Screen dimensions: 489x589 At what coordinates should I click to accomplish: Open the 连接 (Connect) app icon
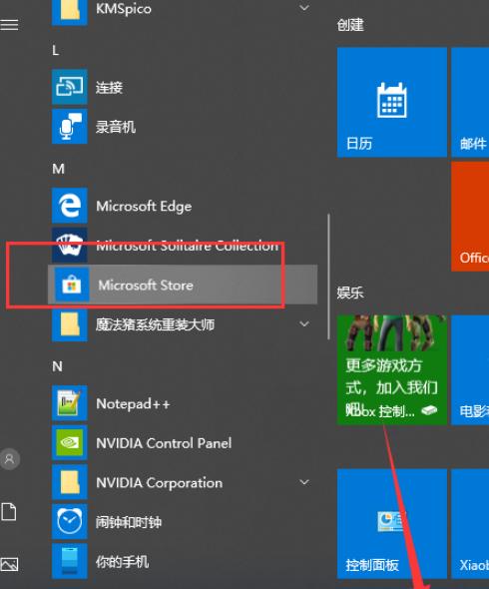click(70, 87)
